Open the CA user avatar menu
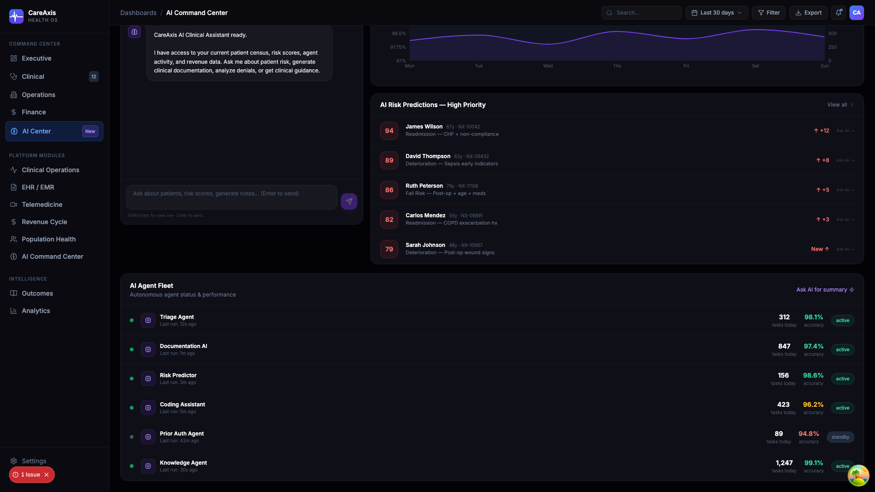The height and width of the screenshot is (492, 875). tap(857, 13)
